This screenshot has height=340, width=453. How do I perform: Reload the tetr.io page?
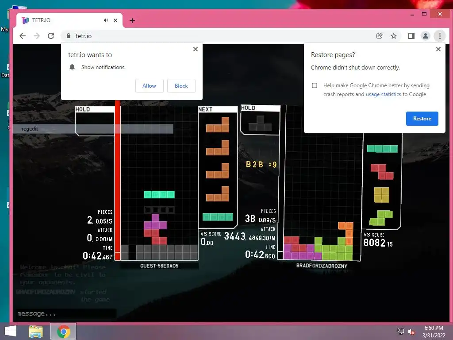pyautogui.click(x=51, y=36)
